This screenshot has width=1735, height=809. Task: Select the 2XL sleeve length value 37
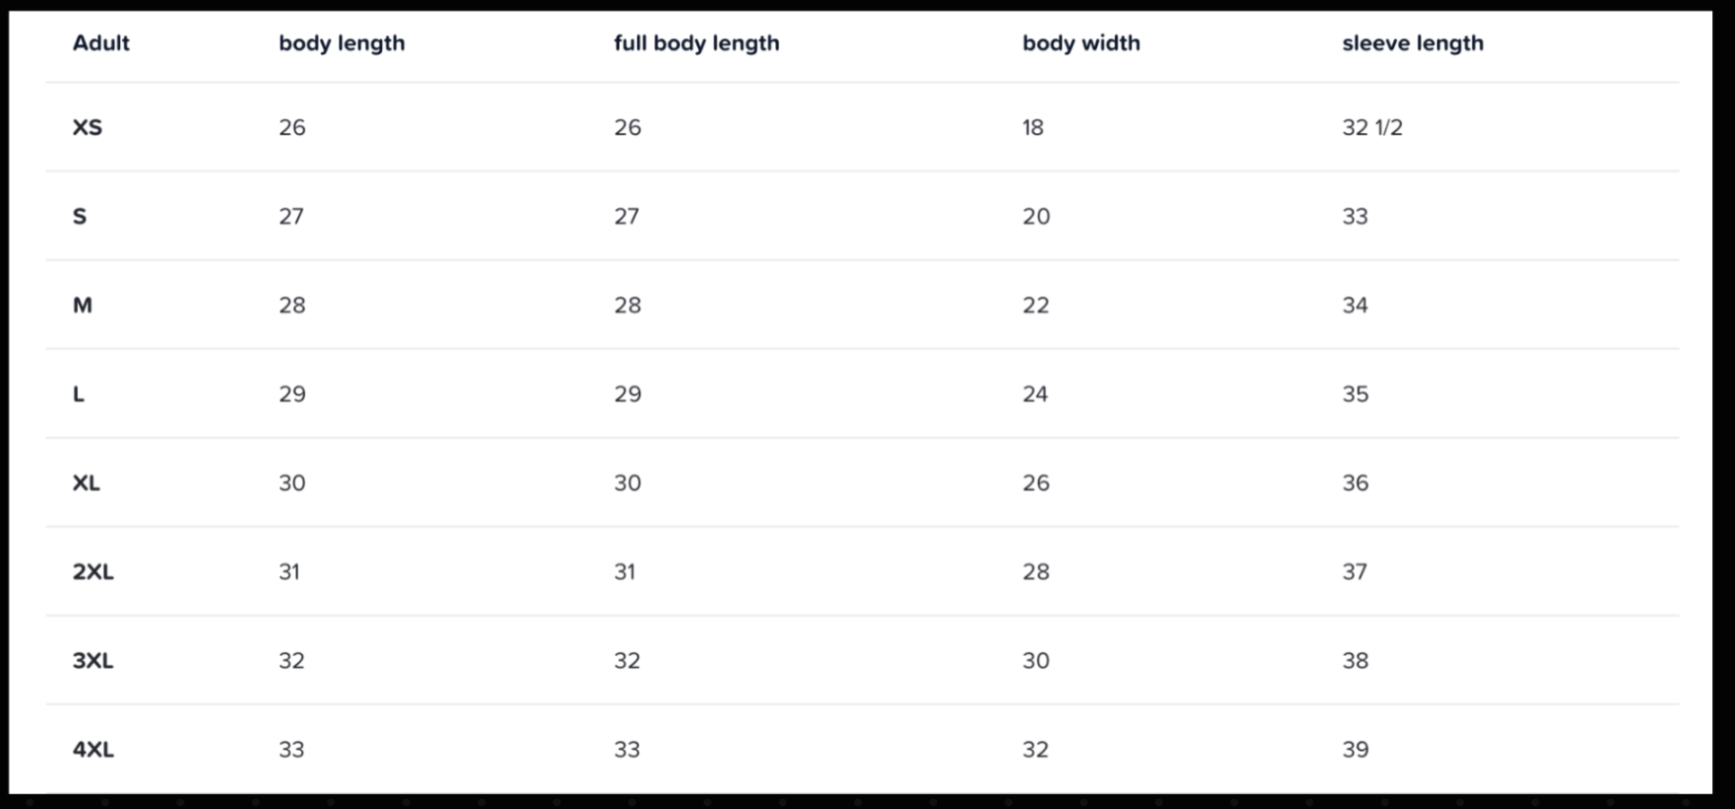pyautogui.click(x=1355, y=572)
